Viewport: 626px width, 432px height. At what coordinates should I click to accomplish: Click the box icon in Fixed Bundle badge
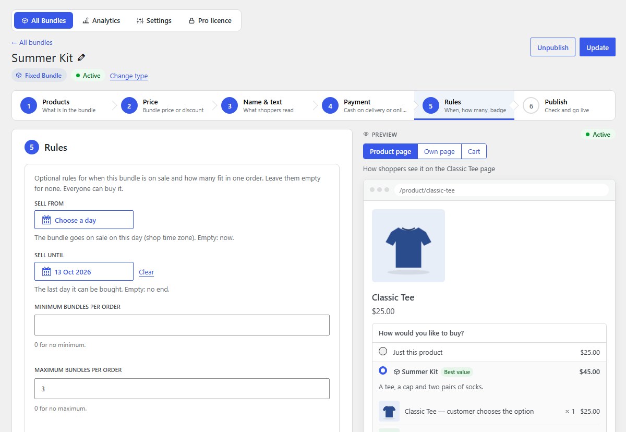click(19, 76)
